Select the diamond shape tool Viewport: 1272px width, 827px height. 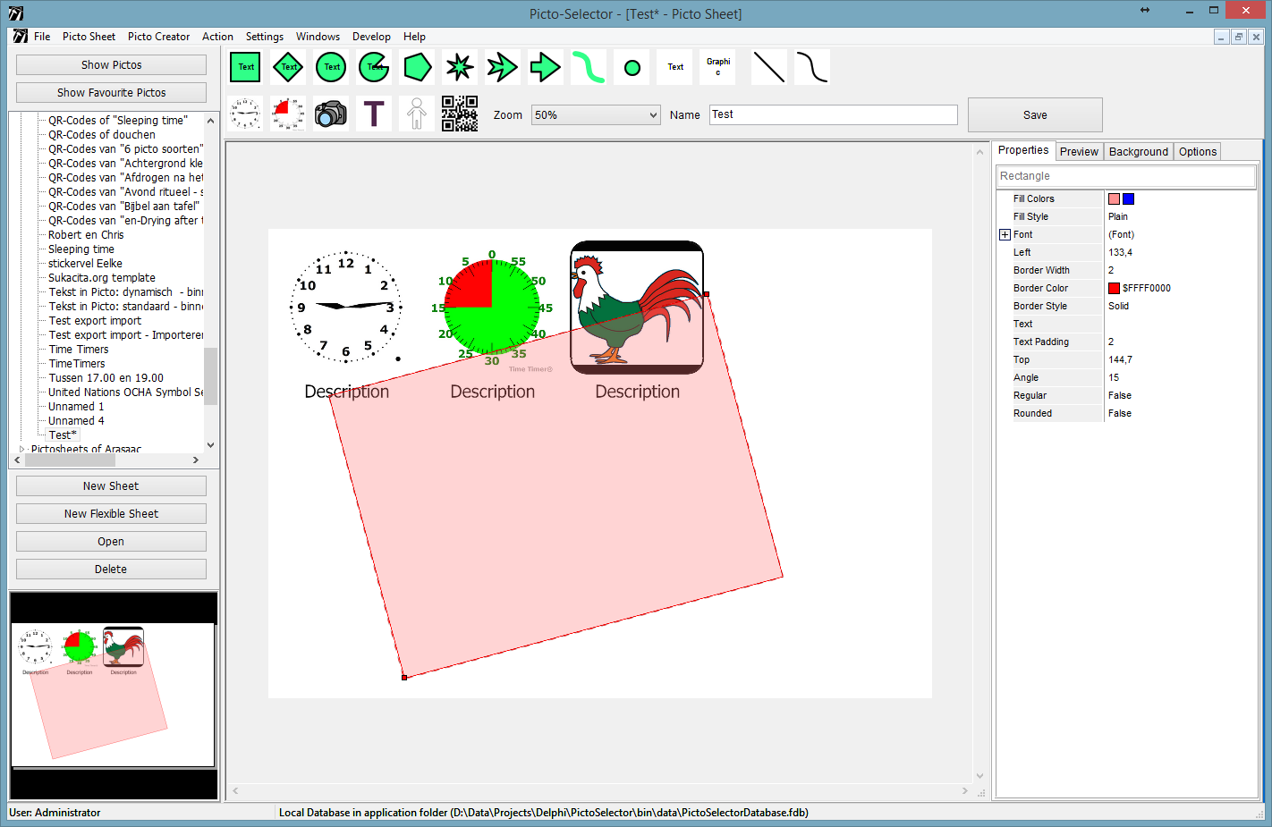coord(288,67)
